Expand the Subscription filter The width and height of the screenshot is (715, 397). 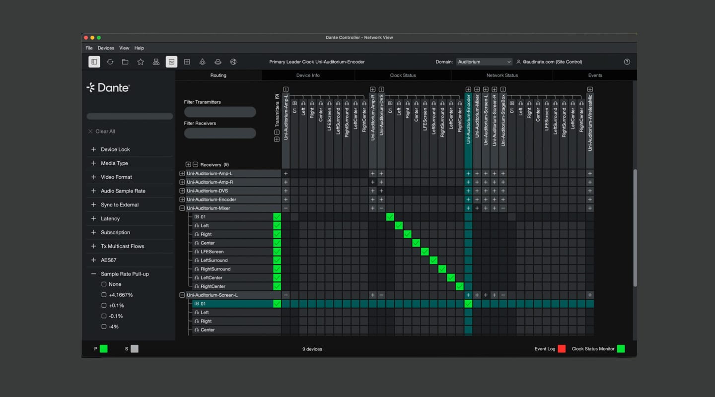point(93,232)
